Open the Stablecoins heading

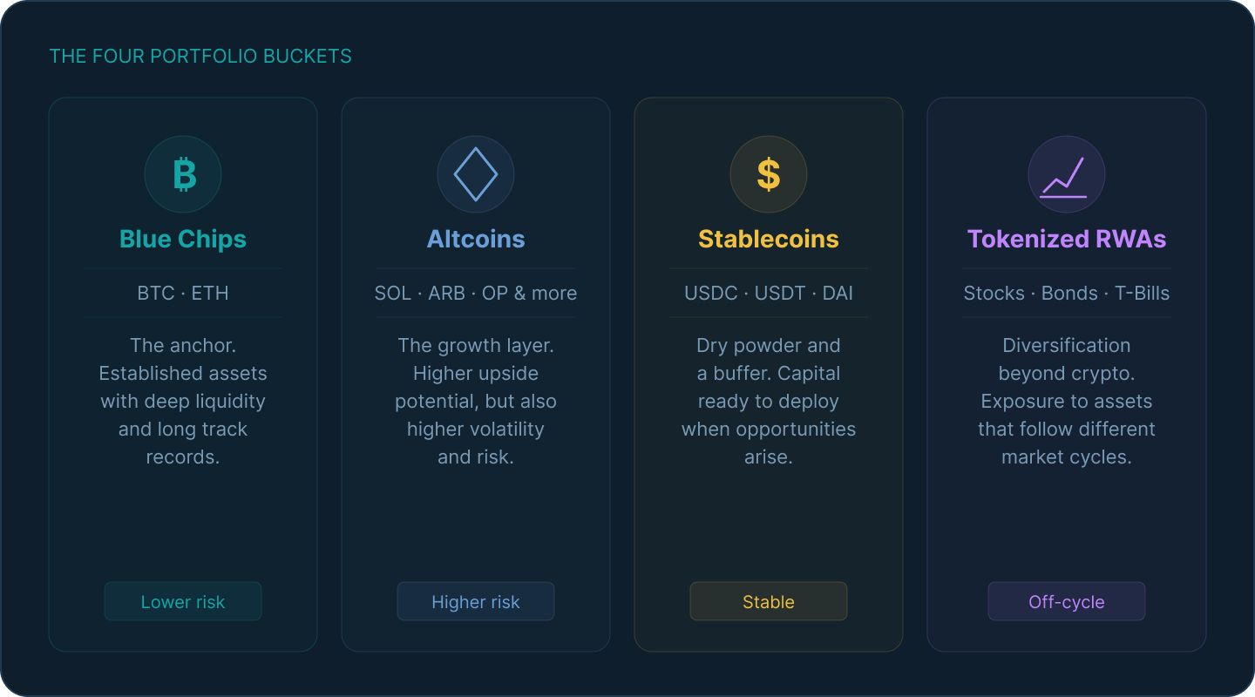pos(769,239)
